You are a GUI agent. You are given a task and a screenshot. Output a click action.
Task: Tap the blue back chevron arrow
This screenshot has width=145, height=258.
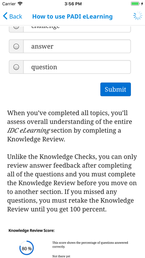click(5, 16)
